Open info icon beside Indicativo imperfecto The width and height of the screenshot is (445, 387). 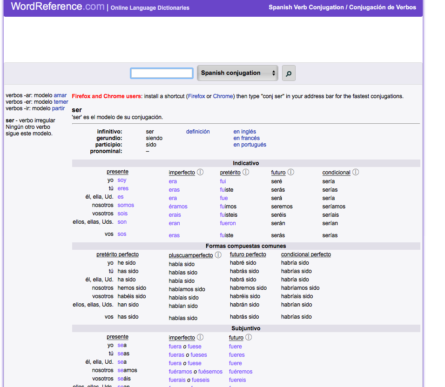tap(200, 172)
